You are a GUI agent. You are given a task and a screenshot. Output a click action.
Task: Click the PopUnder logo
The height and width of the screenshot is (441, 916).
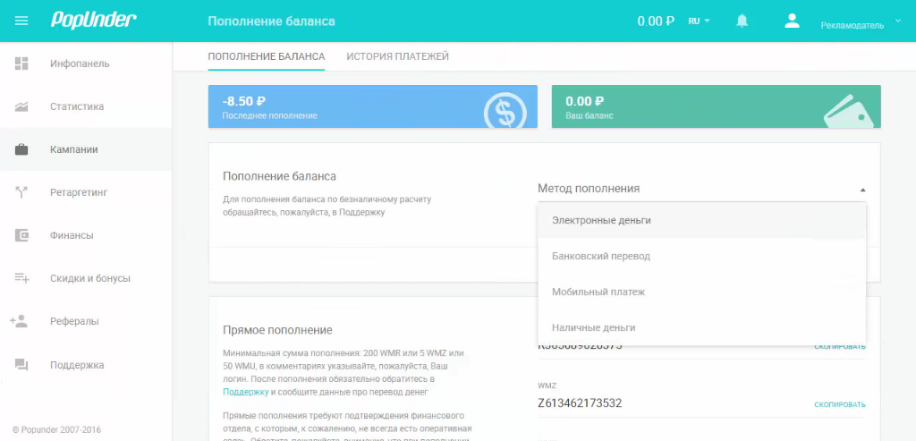[93, 20]
